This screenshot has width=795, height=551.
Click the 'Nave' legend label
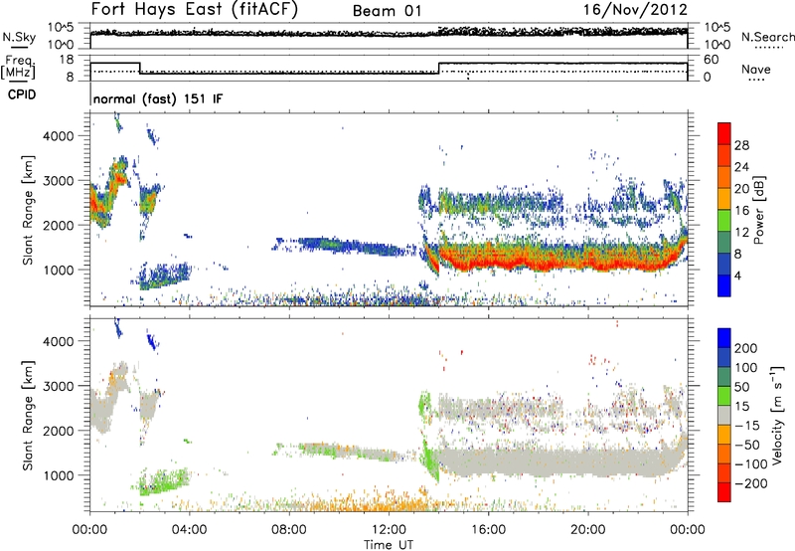point(756,69)
